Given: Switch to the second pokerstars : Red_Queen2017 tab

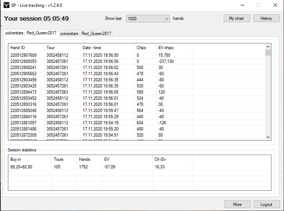Looking at the screenshot, I should pos(86,34).
